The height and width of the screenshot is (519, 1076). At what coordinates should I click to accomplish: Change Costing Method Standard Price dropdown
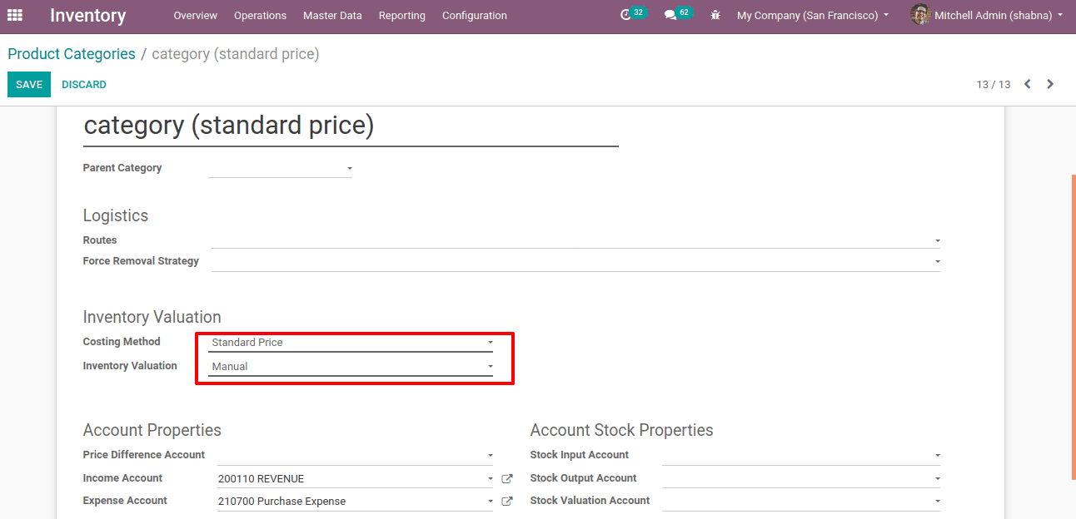coord(351,342)
